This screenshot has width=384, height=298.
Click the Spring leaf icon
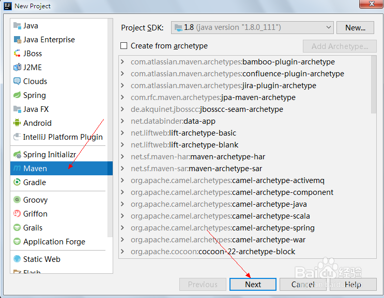[x=17, y=95]
